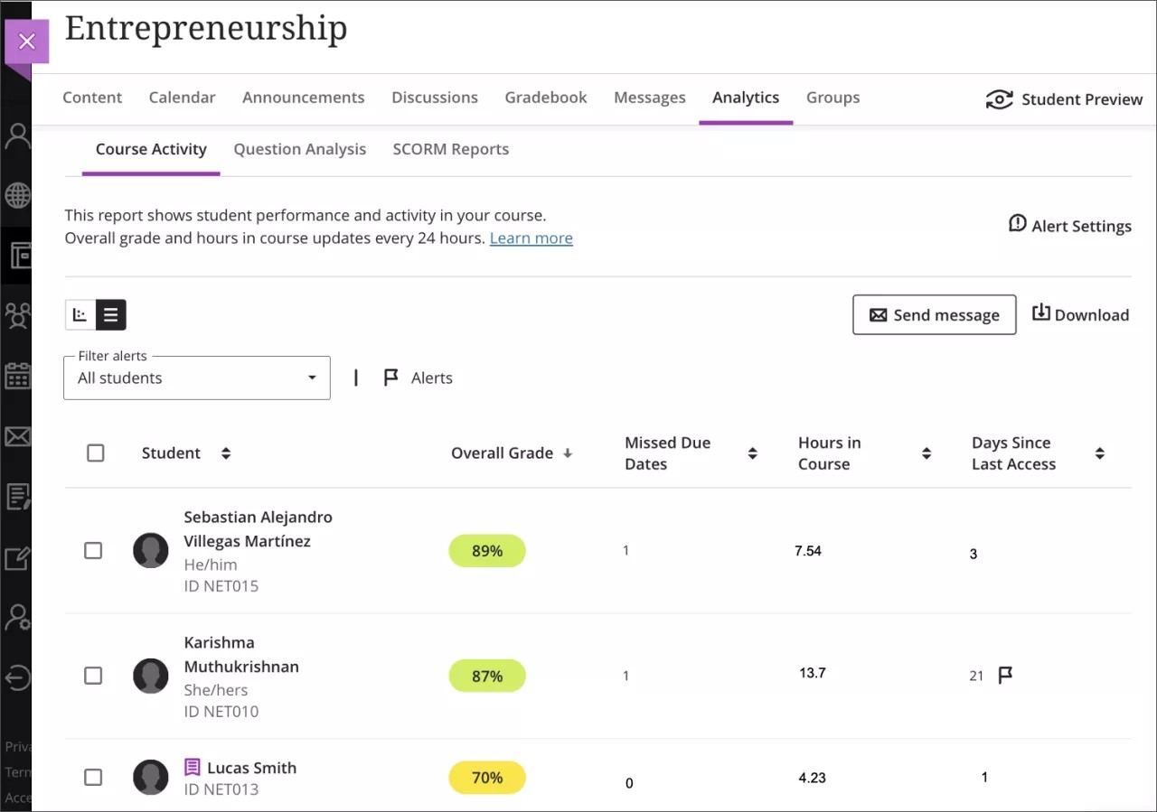Expand the Filter alerts dropdown
This screenshot has height=812, width=1157.
pyautogui.click(x=197, y=378)
